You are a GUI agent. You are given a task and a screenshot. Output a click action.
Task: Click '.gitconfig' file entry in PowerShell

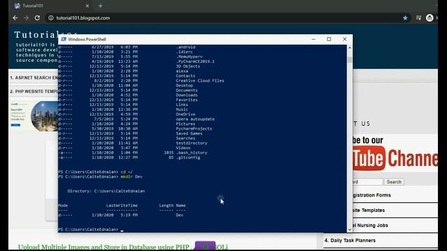click(x=188, y=158)
